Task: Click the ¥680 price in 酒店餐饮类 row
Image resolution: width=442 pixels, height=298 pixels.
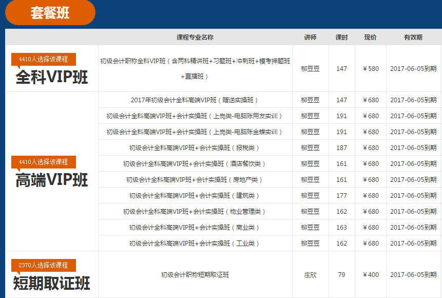Action: (x=371, y=164)
